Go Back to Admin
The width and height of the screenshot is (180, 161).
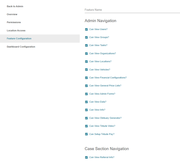(15, 6)
